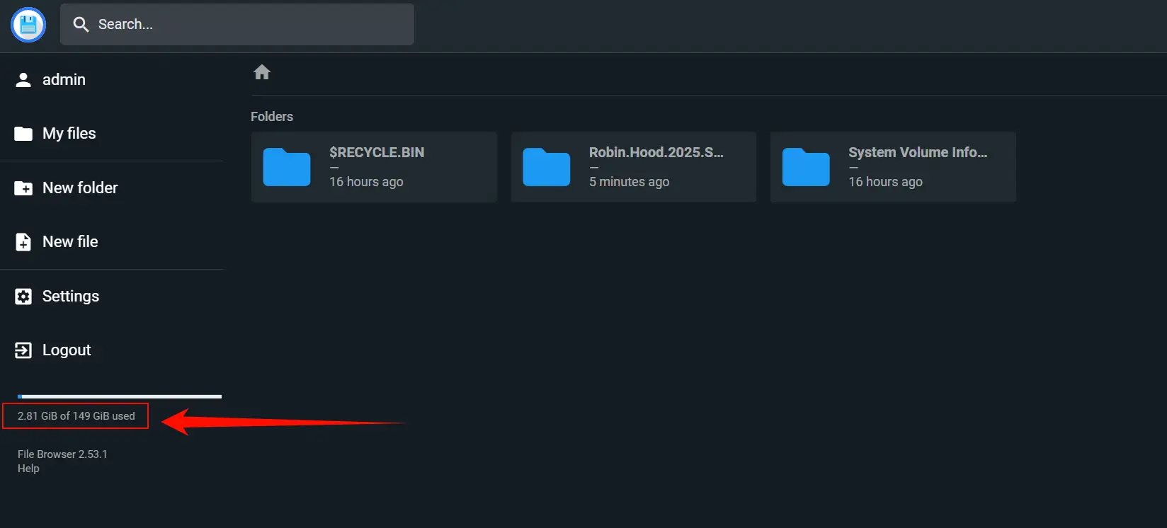Screen dimensions: 1167x528
Task: Select the System Volume Info... folder name
Action: (918, 152)
